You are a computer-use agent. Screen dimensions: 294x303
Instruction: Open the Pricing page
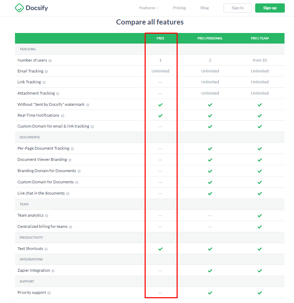point(179,8)
